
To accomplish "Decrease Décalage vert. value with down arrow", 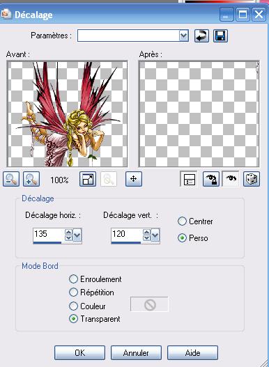I will click(146, 238).
